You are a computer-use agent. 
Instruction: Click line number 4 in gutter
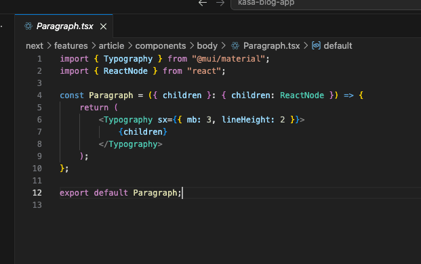39,95
